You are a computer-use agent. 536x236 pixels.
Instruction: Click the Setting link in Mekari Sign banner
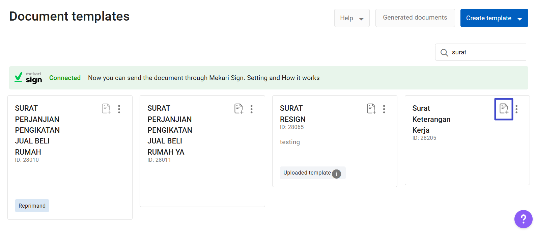pos(257,78)
